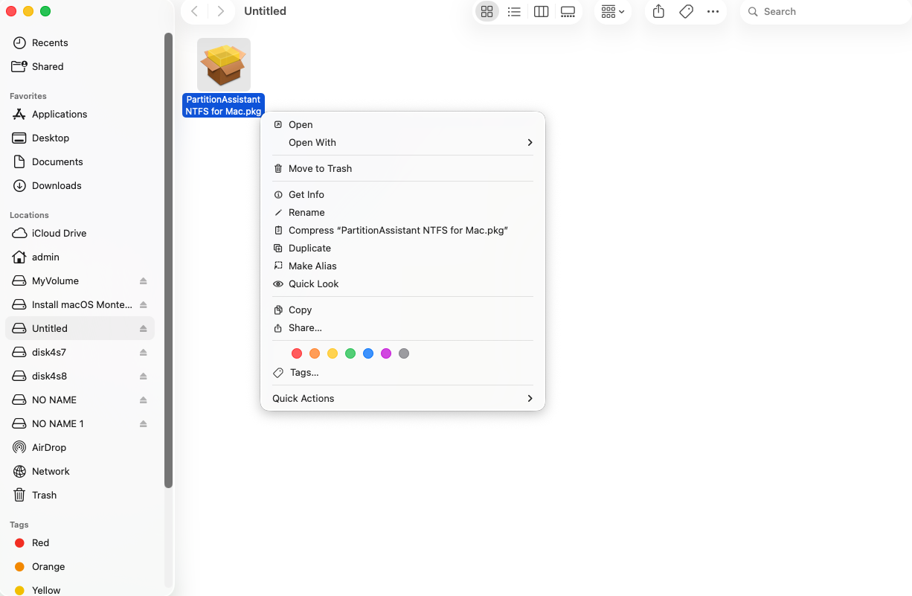Click the Search field
The height and width of the screenshot is (596, 912).
[x=826, y=12]
